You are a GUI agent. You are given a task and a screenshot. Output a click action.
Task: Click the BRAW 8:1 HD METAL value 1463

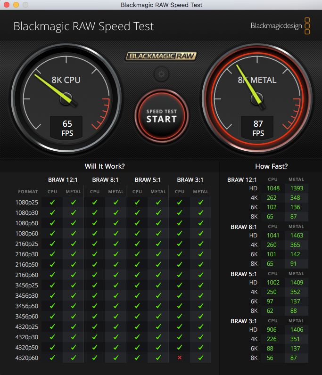point(297,236)
